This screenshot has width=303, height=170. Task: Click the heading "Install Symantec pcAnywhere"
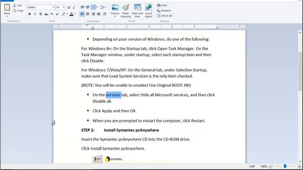(132, 130)
